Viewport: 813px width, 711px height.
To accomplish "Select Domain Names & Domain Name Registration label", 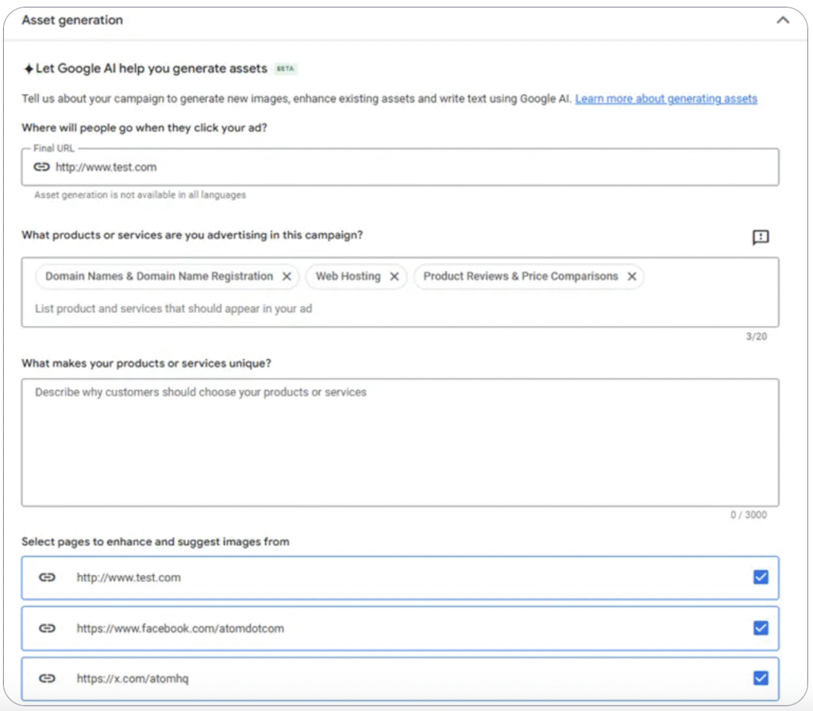I will coord(159,276).
